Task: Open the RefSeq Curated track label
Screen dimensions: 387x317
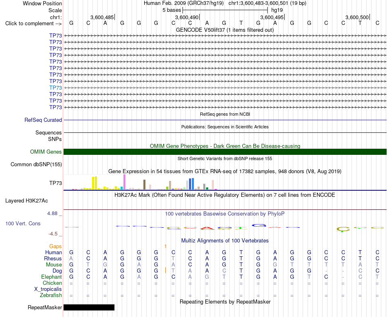Action: (x=43, y=120)
